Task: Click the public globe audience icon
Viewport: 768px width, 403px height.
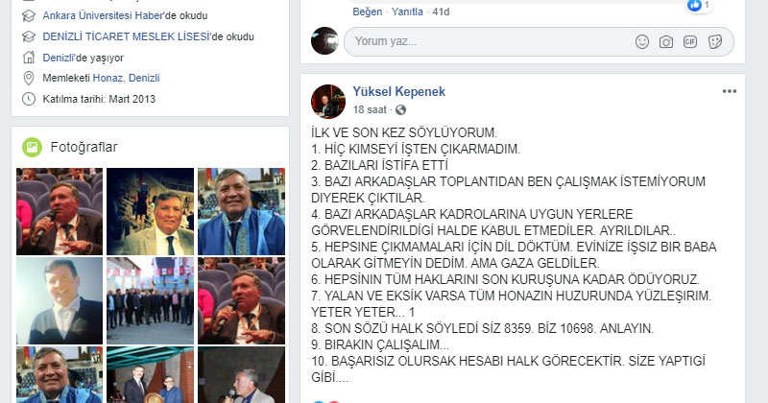Action: point(400,110)
